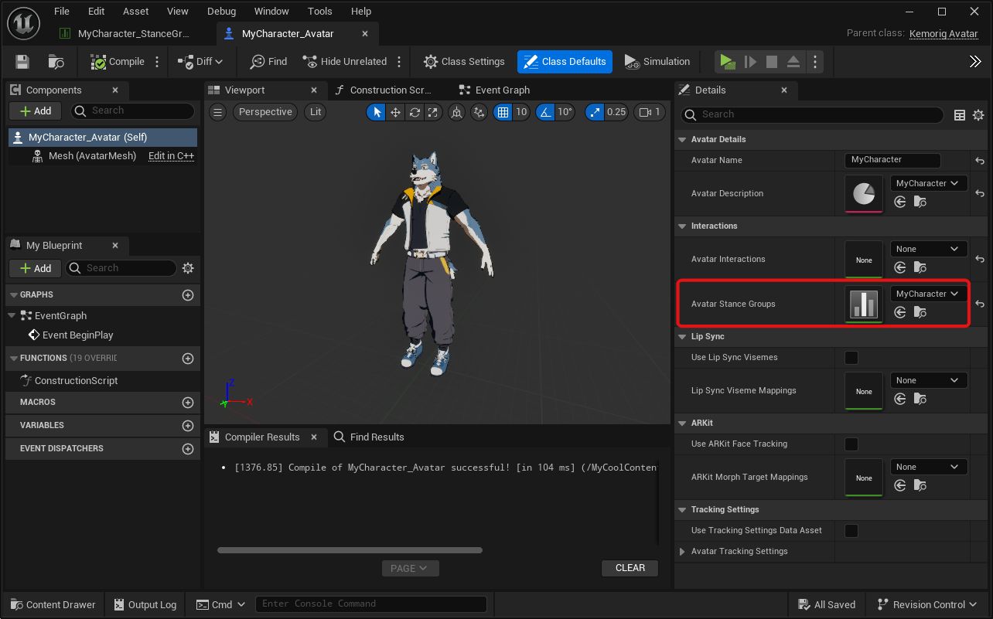Screen dimensions: 993x619
Task: Click the Class Settings button
Action: [x=464, y=62]
